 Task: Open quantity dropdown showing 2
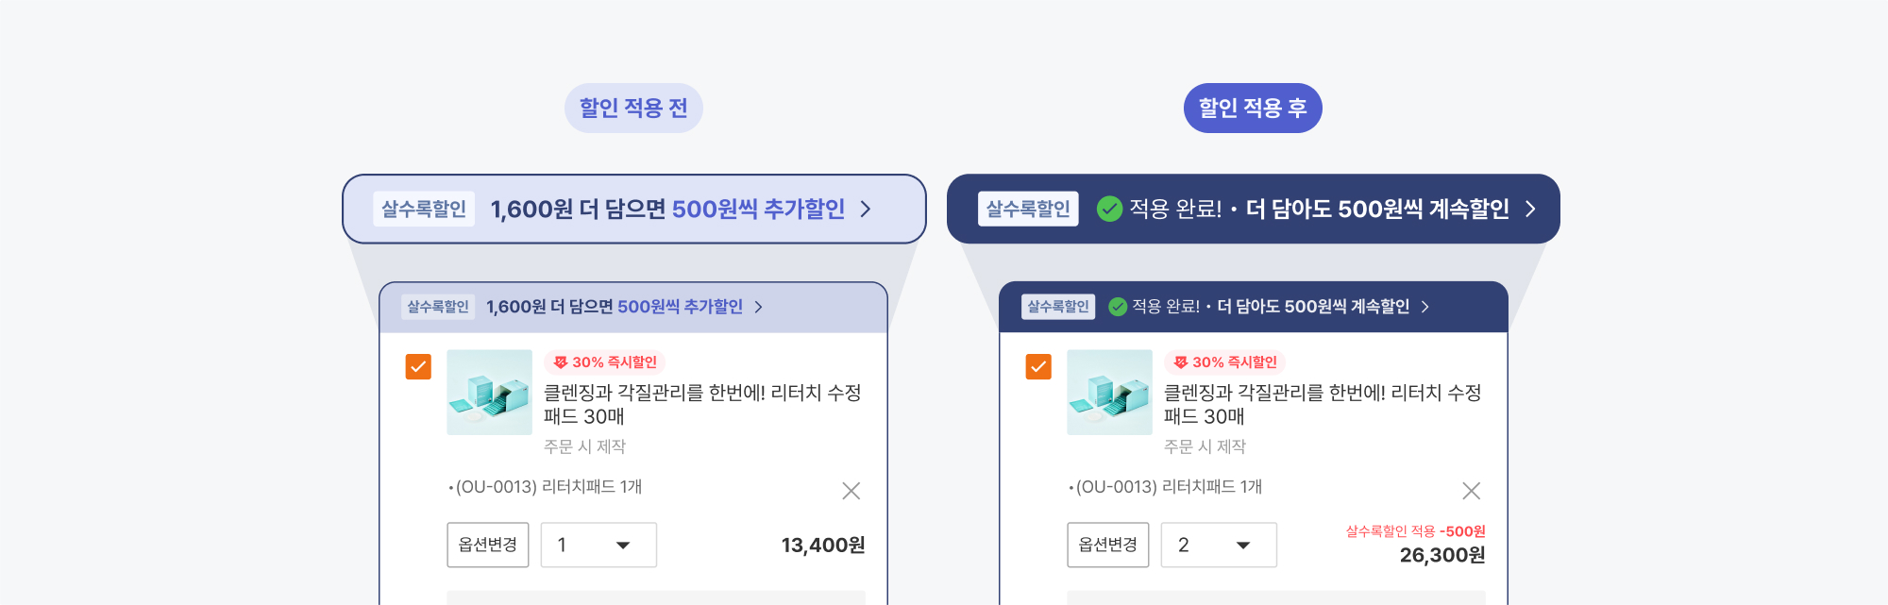point(1219,545)
